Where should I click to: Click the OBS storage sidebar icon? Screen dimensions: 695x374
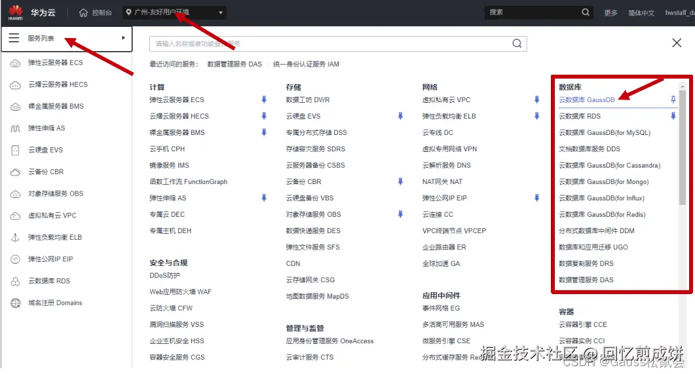coord(16,194)
